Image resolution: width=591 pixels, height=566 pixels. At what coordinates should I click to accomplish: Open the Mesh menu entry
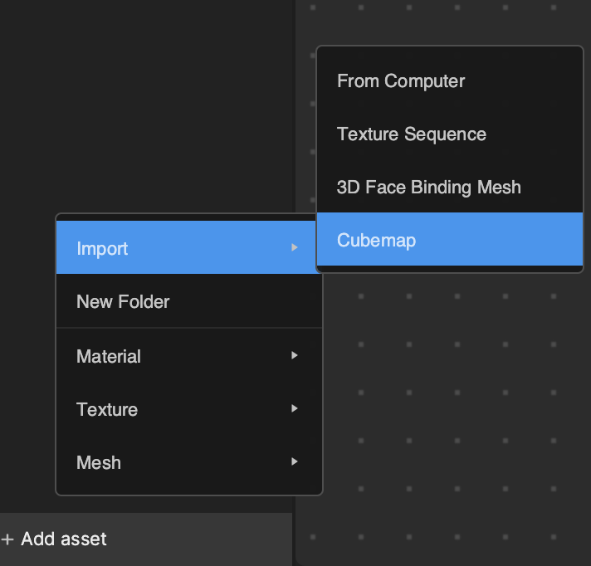189,462
